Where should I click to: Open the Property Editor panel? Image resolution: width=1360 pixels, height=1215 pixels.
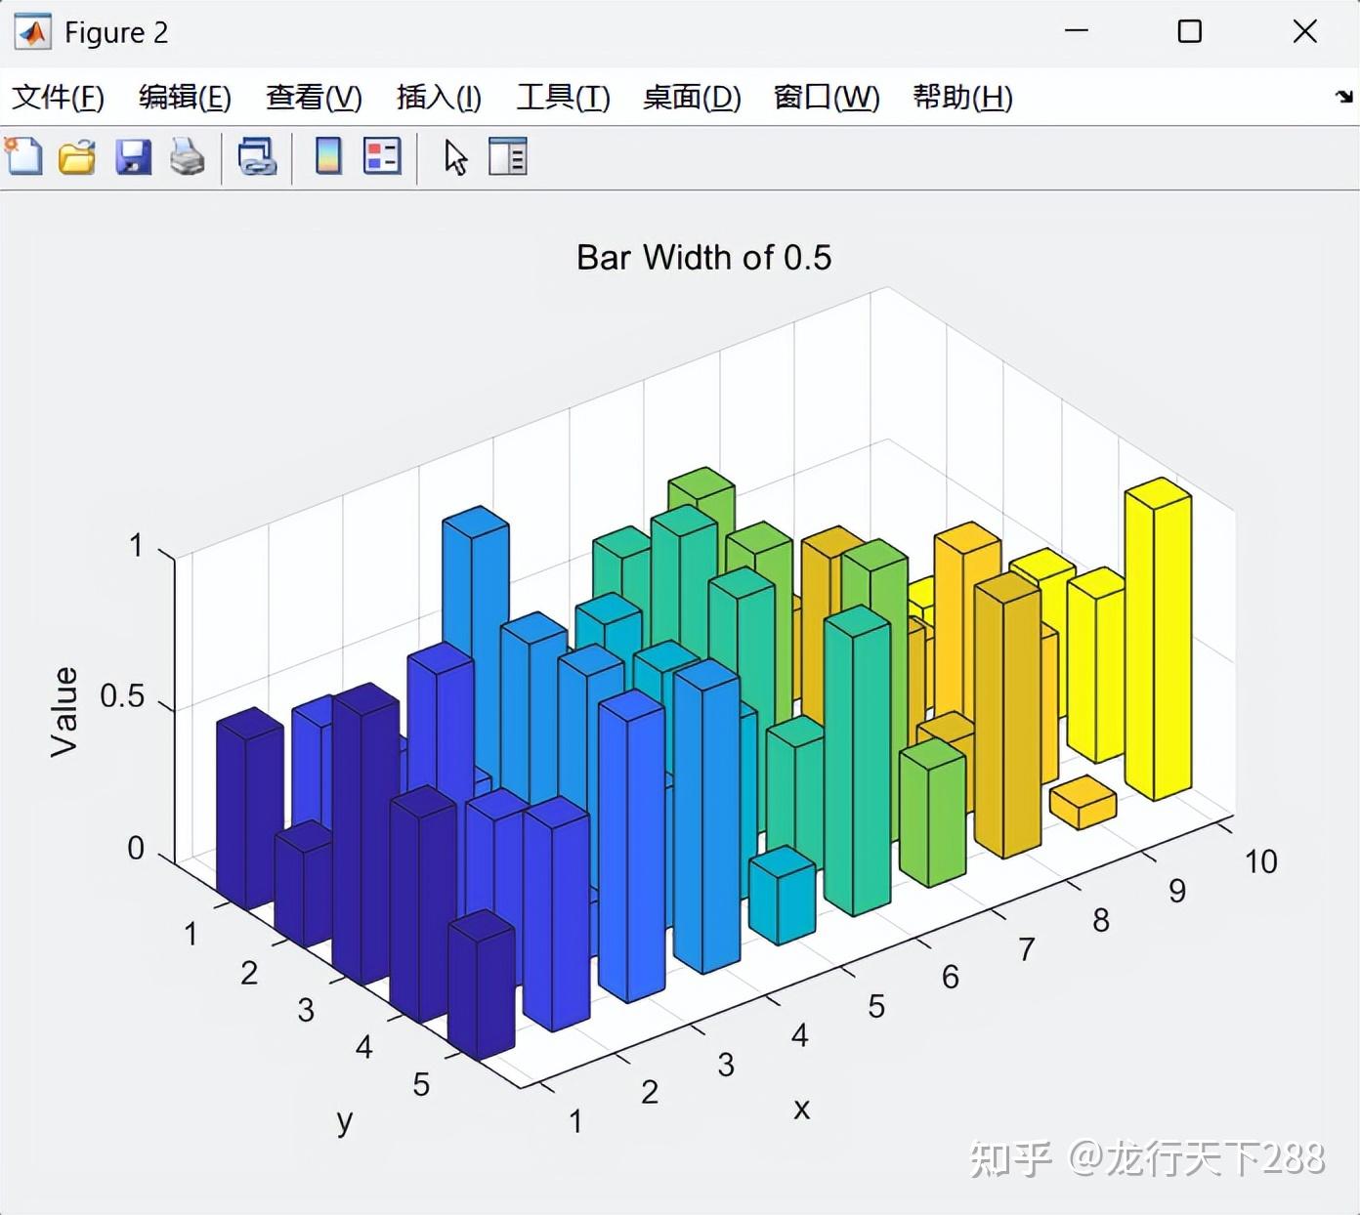click(507, 156)
